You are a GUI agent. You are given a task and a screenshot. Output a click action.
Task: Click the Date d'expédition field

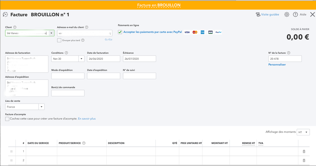[103, 76]
